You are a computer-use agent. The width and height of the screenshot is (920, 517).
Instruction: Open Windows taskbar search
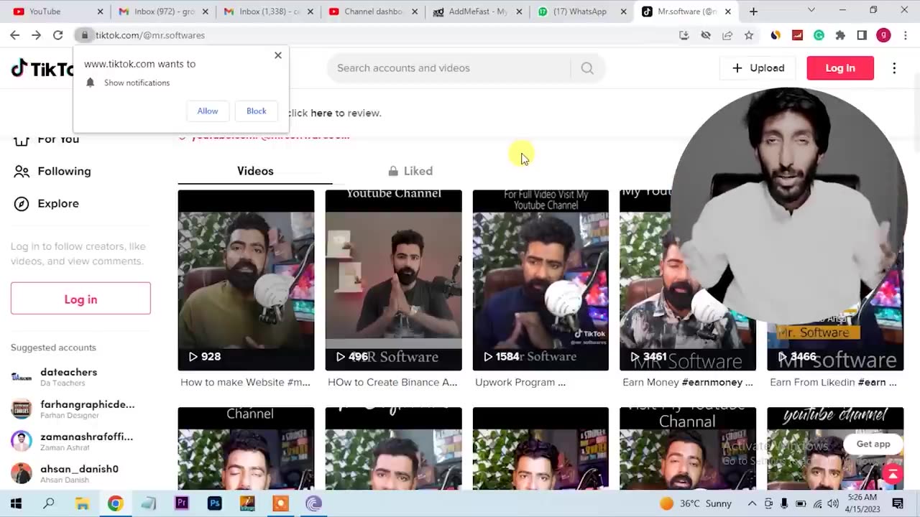point(49,503)
